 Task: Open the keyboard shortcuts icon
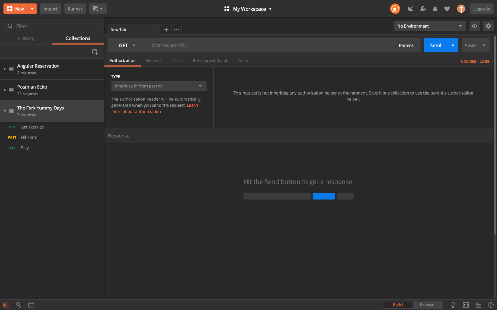[478, 305]
